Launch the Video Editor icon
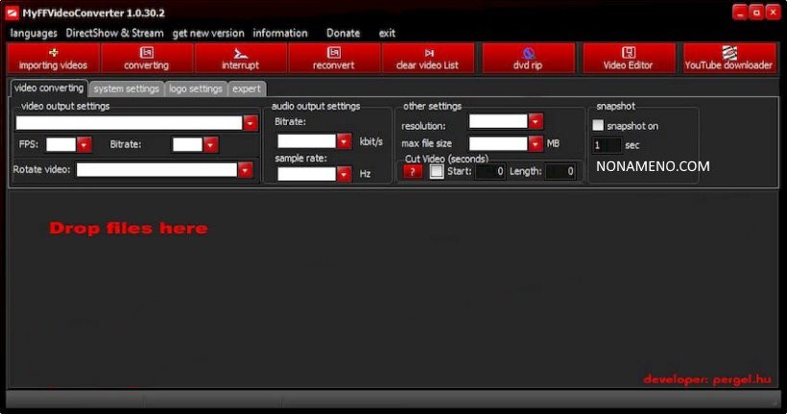787x414 pixels. pyautogui.click(x=628, y=53)
